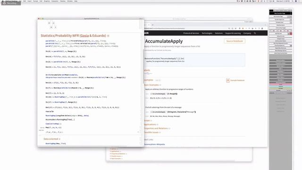The width and height of the screenshot is (302, 170).
Task: Click the 'Accumulate is RunningMap[Total,...]' text
Action: click(60, 119)
